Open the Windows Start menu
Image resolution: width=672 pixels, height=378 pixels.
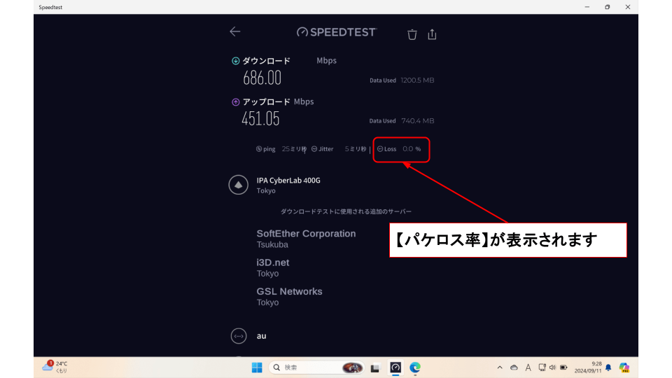[x=256, y=367]
